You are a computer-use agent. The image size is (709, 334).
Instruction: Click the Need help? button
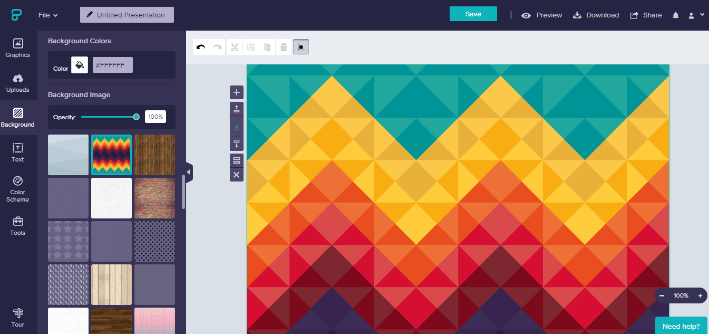click(681, 326)
